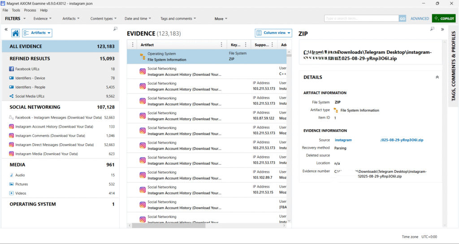Open the Tags and comments filter dropdown

pyautogui.click(x=178, y=18)
